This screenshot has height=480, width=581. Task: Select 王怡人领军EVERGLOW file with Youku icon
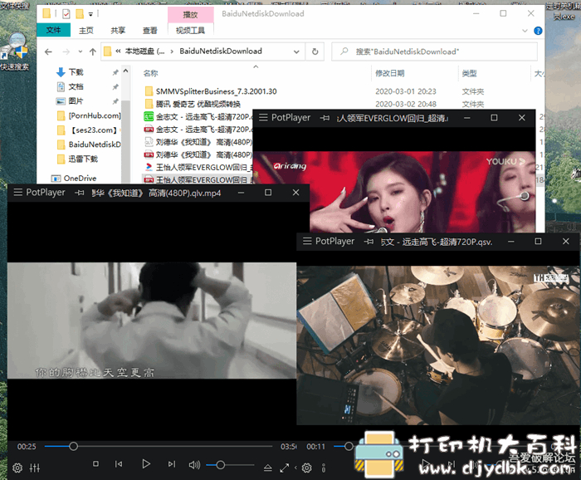coord(198,167)
